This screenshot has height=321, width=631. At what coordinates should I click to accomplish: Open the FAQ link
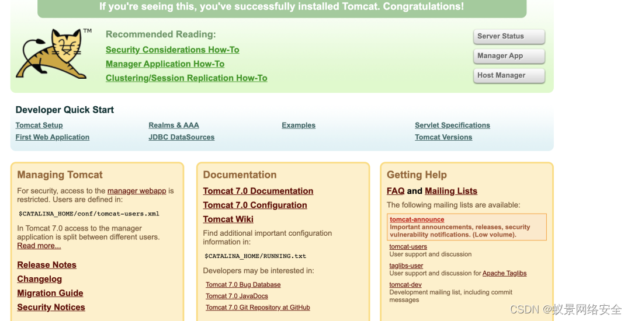coord(396,191)
